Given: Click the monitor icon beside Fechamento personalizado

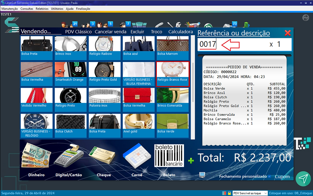Looking at the screenshot, I should pos(202,175).
